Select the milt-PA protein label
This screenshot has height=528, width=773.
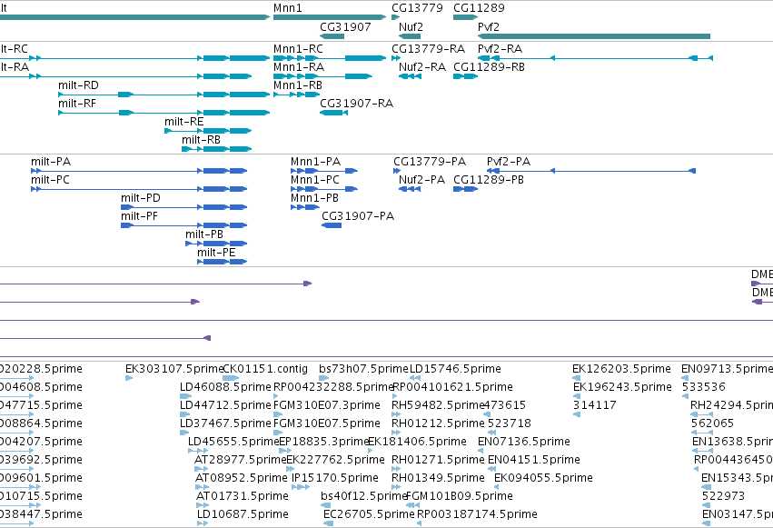51,162
